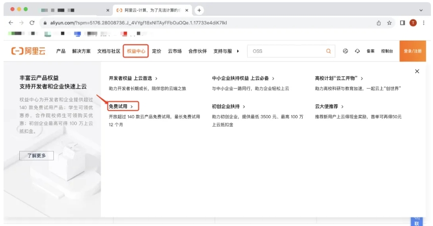Open 开发者权益 上云首选 link
Viewport: 433px width, 226px height.
(x=130, y=78)
